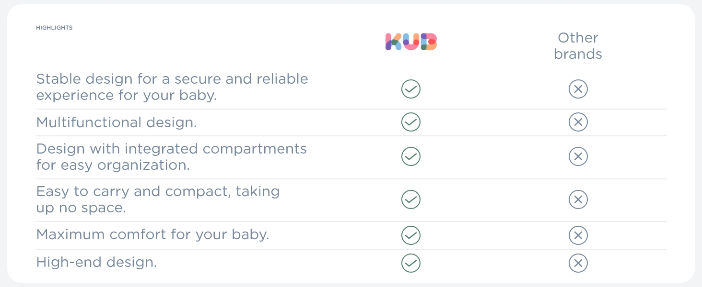
Task: Click Other brands X for Stable design row
Action: pyautogui.click(x=578, y=89)
